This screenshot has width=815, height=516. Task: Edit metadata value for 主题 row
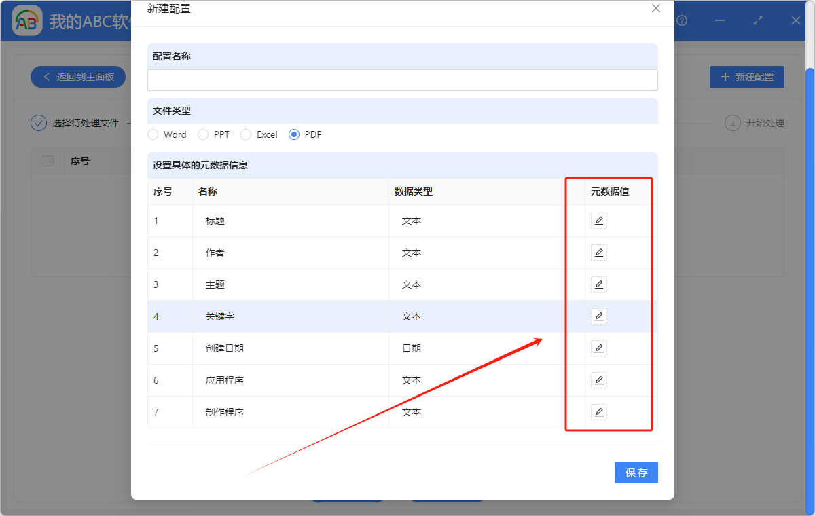tap(598, 284)
